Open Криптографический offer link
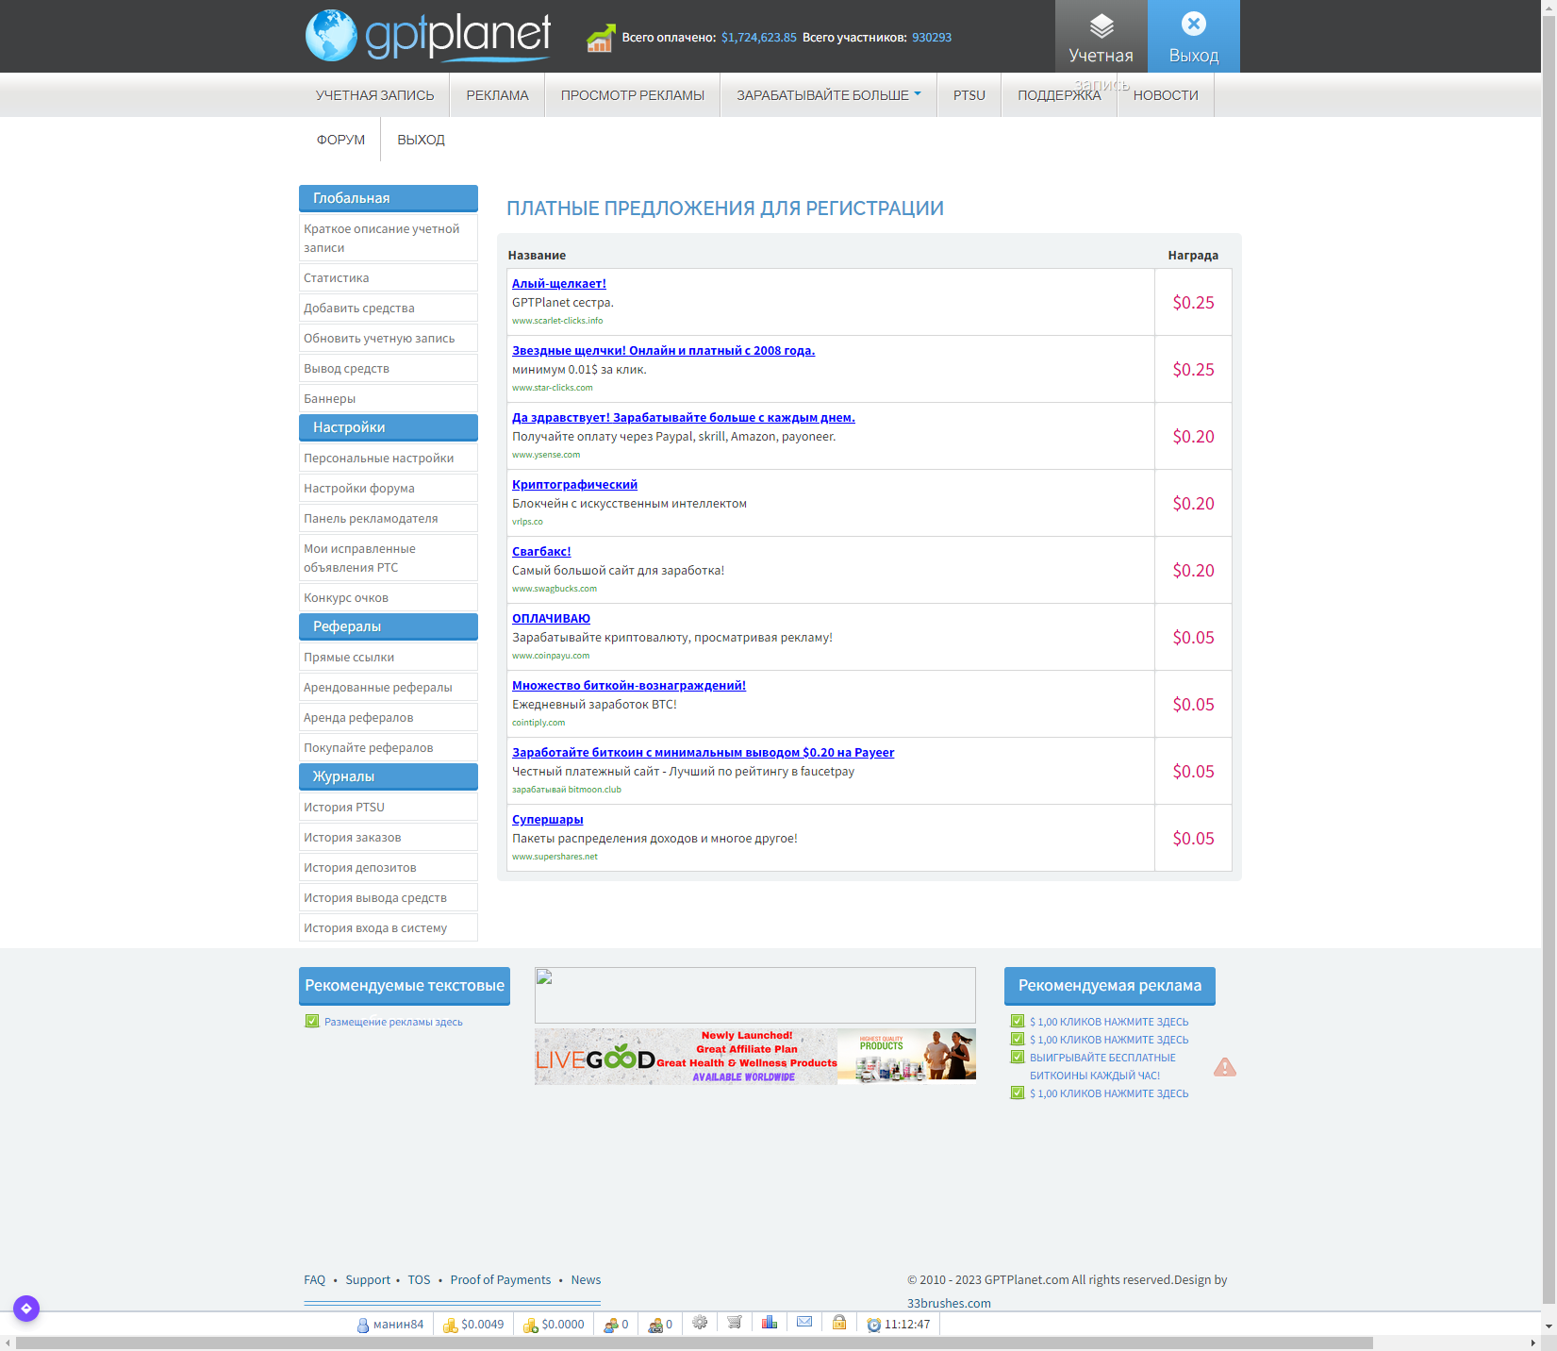This screenshot has width=1557, height=1351. tap(574, 484)
